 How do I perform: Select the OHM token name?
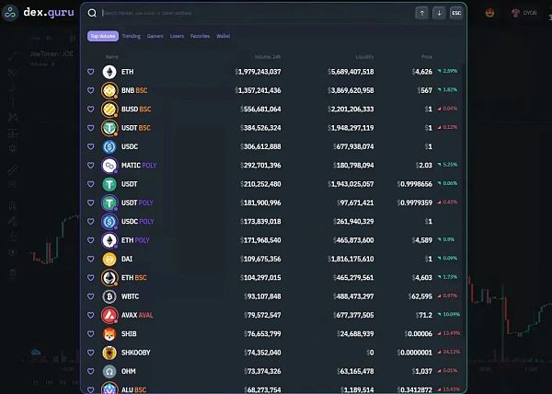click(x=129, y=371)
